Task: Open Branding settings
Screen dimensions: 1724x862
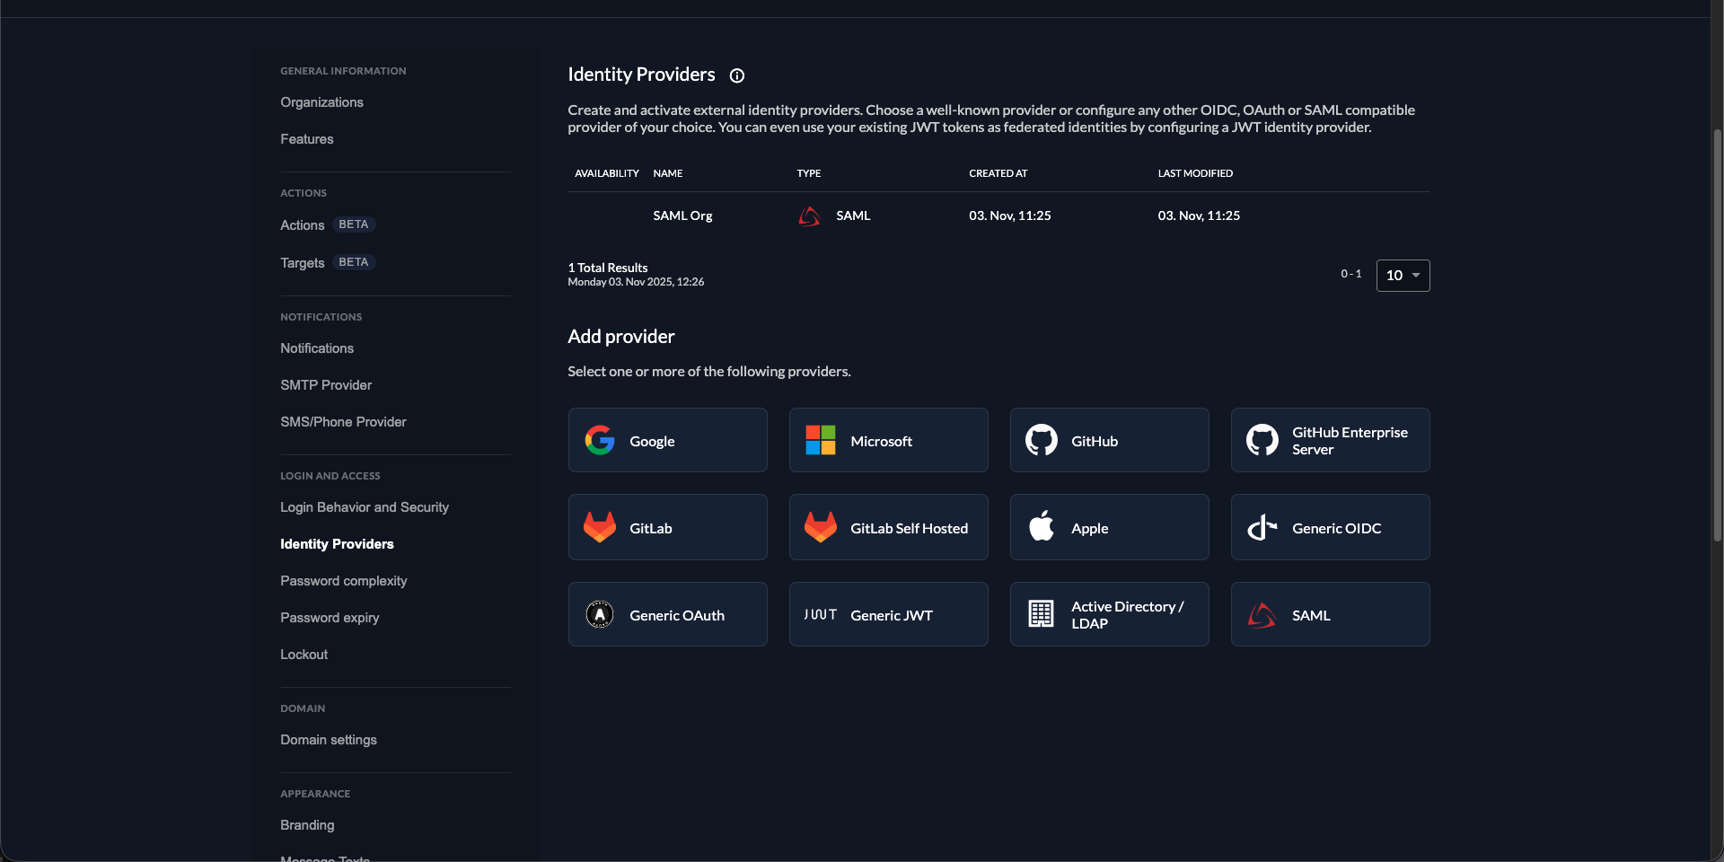Action: coord(307,825)
